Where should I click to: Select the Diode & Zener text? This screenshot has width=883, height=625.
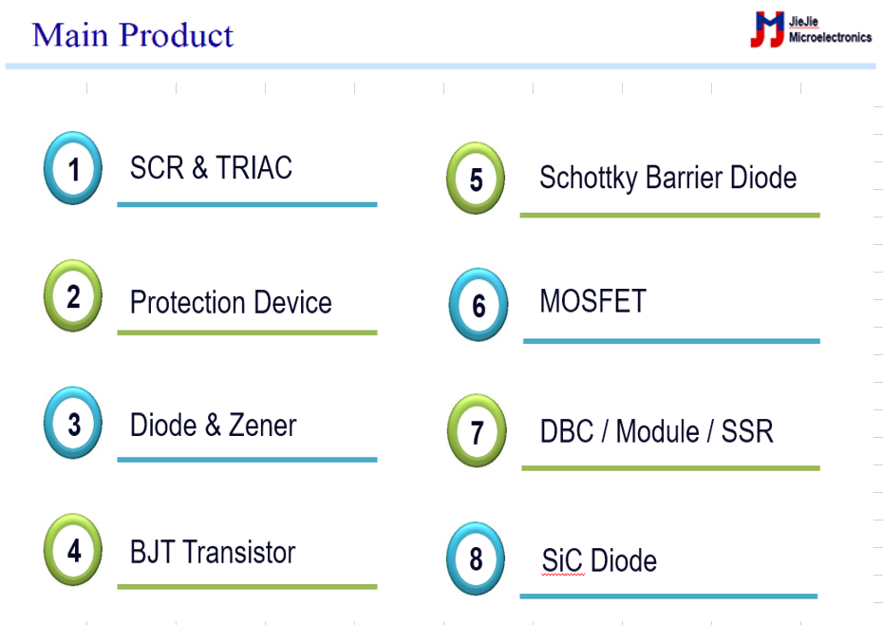(x=213, y=425)
